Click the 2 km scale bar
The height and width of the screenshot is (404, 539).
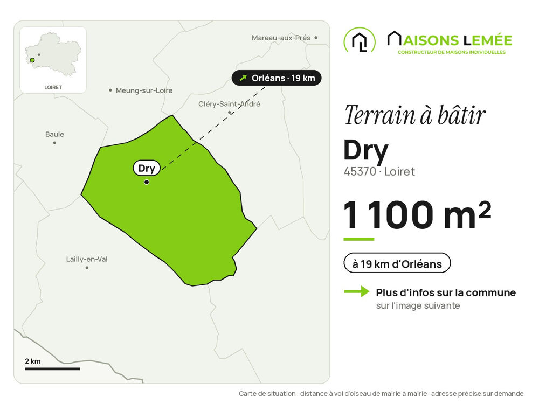pyautogui.click(x=52, y=368)
